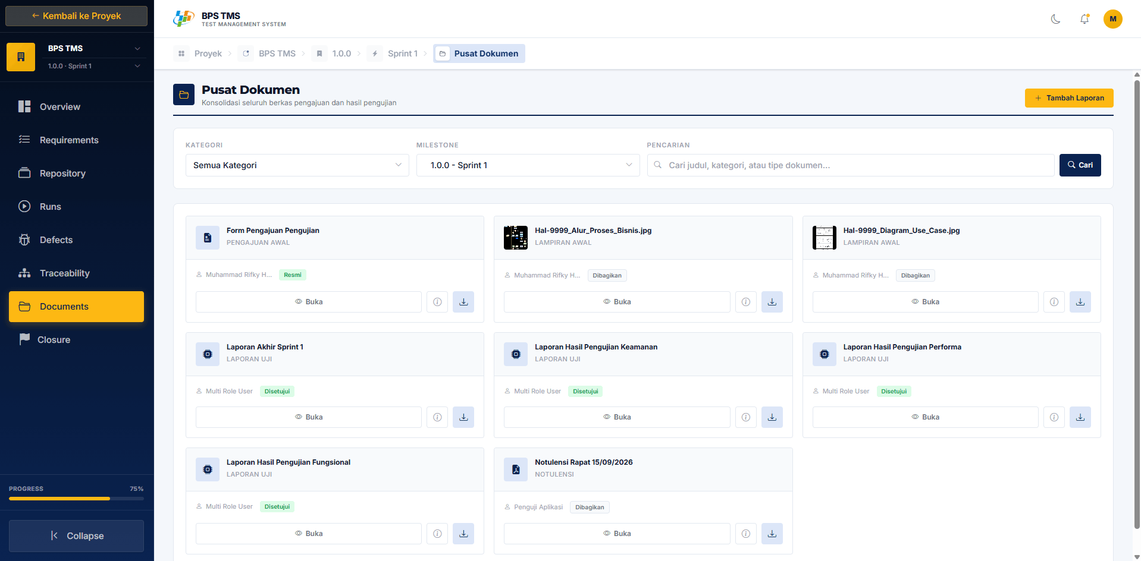Open Kategori dropdown Semua Kategori
1141x561 pixels.
click(x=297, y=165)
